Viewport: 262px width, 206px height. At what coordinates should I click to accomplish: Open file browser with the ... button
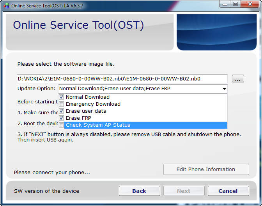[x=238, y=79]
